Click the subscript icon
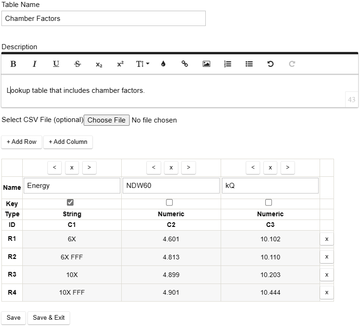Image resolution: width=360 pixels, height=329 pixels. pyautogui.click(x=99, y=65)
